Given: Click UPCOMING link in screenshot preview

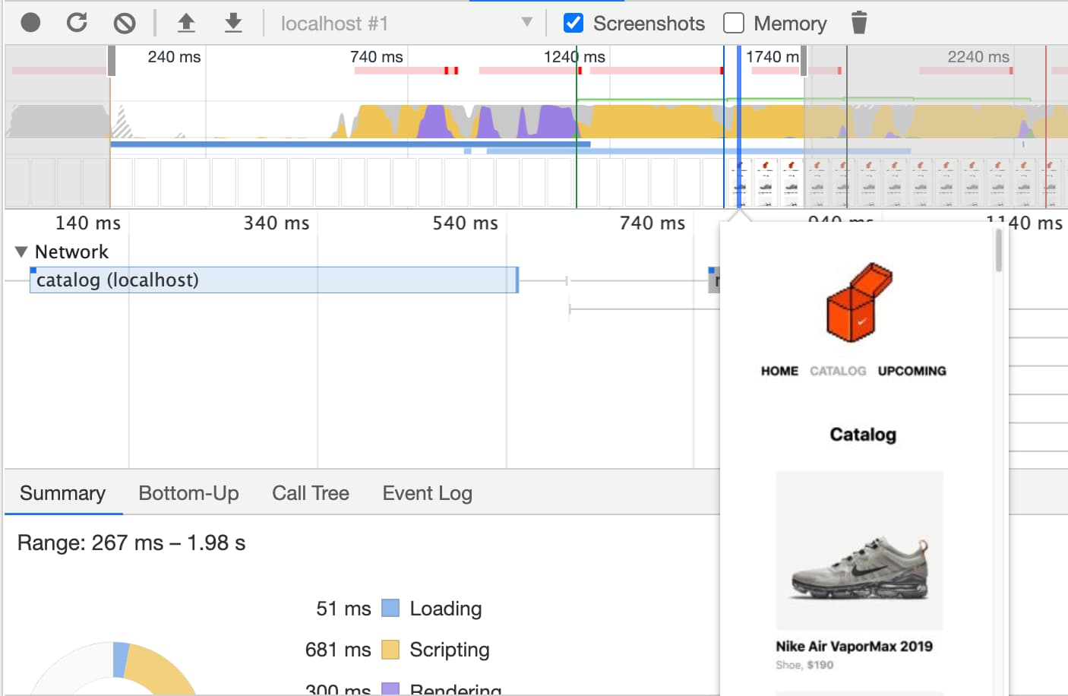Looking at the screenshot, I should click(x=912, y=371).
